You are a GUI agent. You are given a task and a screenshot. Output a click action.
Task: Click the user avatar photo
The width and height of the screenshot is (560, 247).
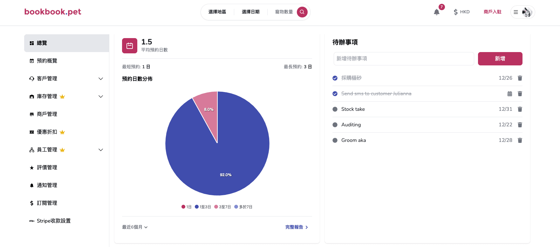tap(527, 12)
